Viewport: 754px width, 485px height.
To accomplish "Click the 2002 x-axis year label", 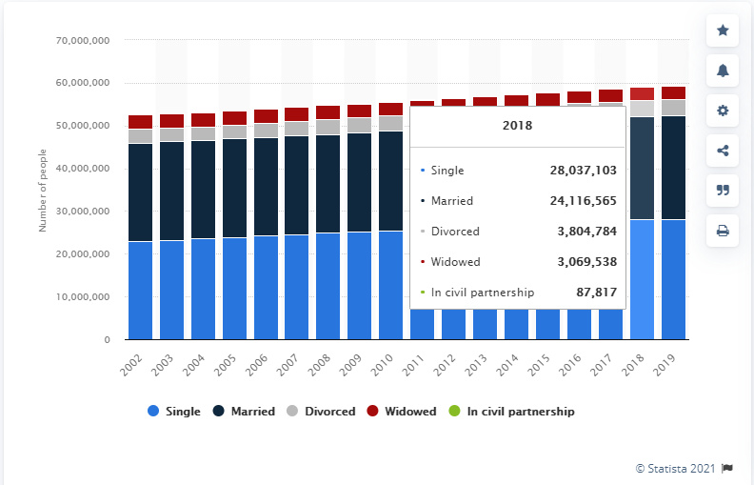I will tap(131, 365).
